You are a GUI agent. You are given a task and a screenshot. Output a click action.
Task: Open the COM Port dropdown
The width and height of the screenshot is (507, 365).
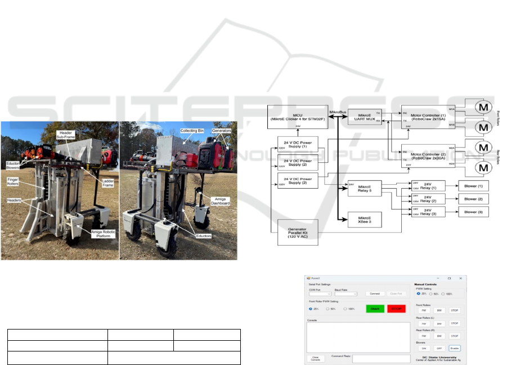(320, 293)
